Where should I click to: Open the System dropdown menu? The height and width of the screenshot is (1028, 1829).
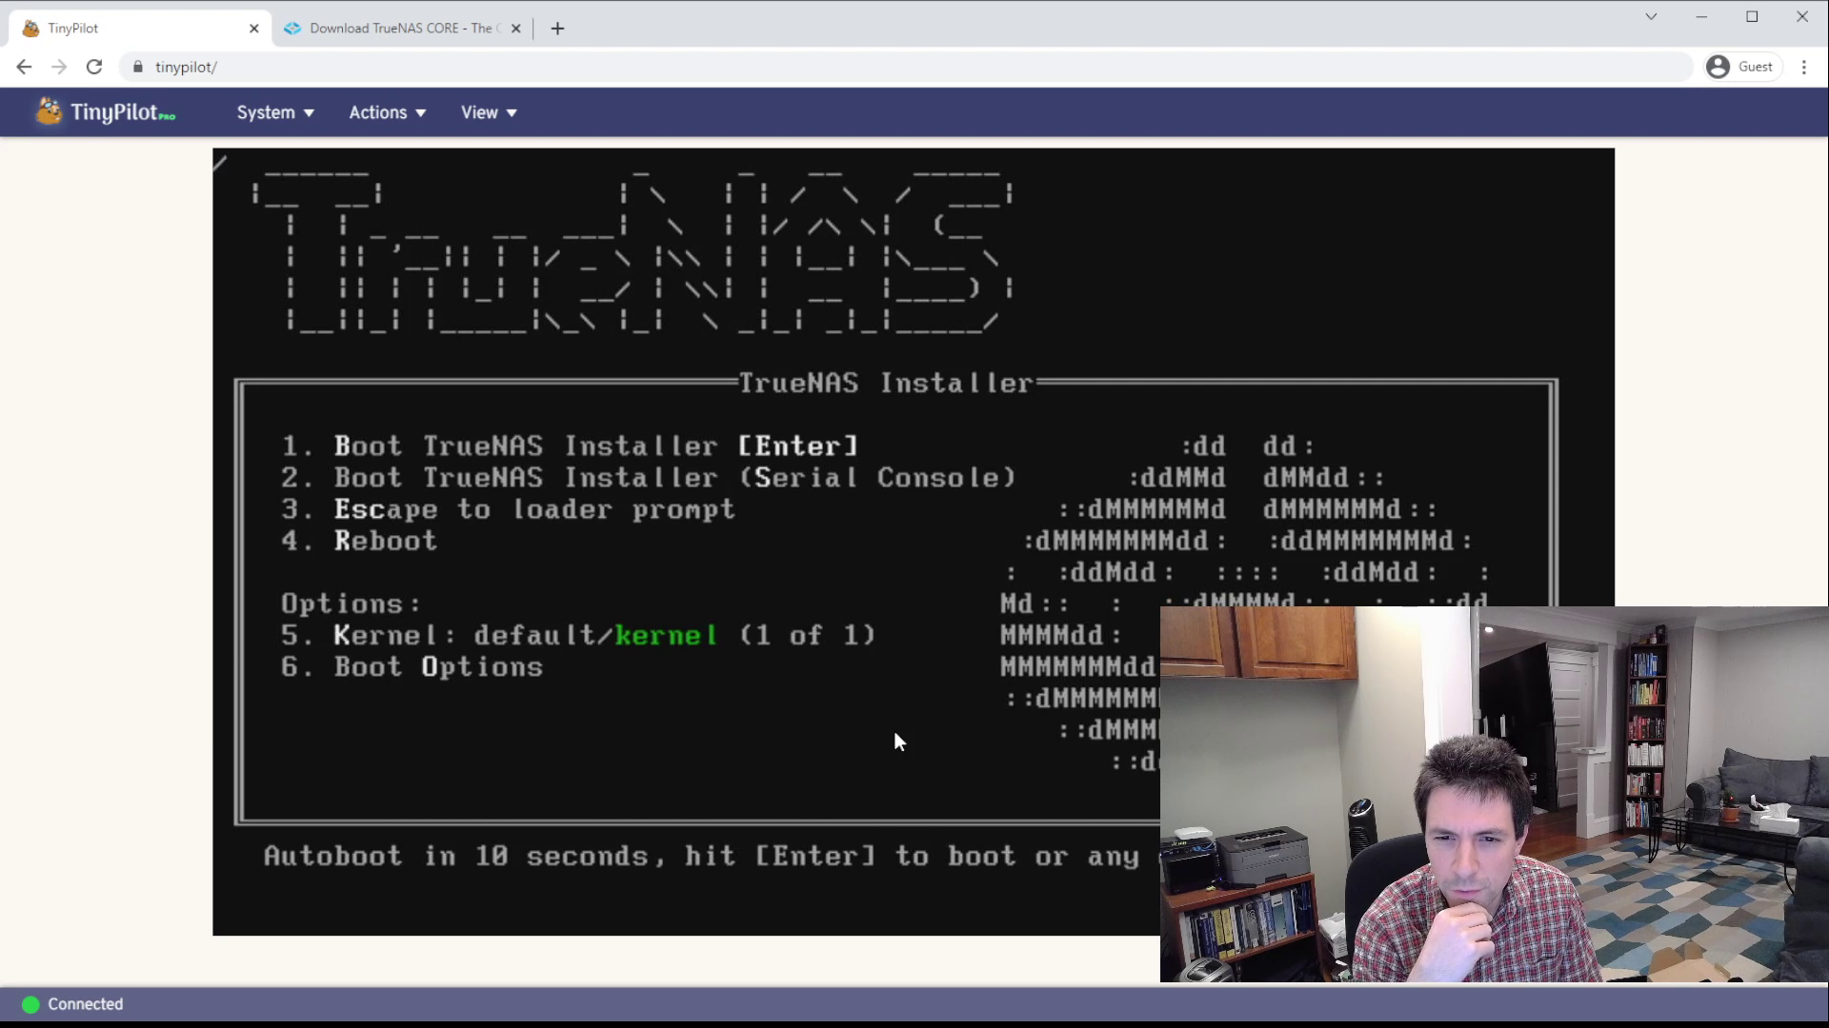tap(275, 112)
